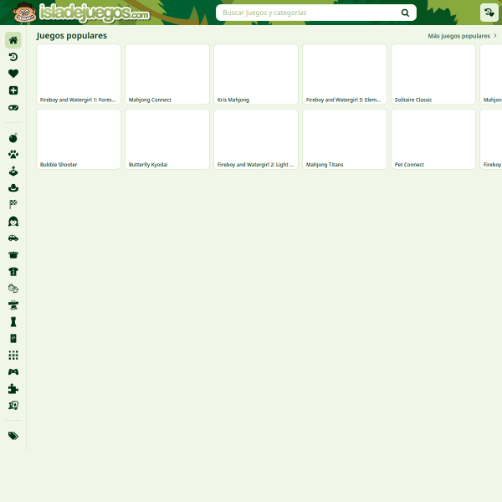Open the bomb action games category
This screenshot has height=502, width=502.
click(13, 138)
